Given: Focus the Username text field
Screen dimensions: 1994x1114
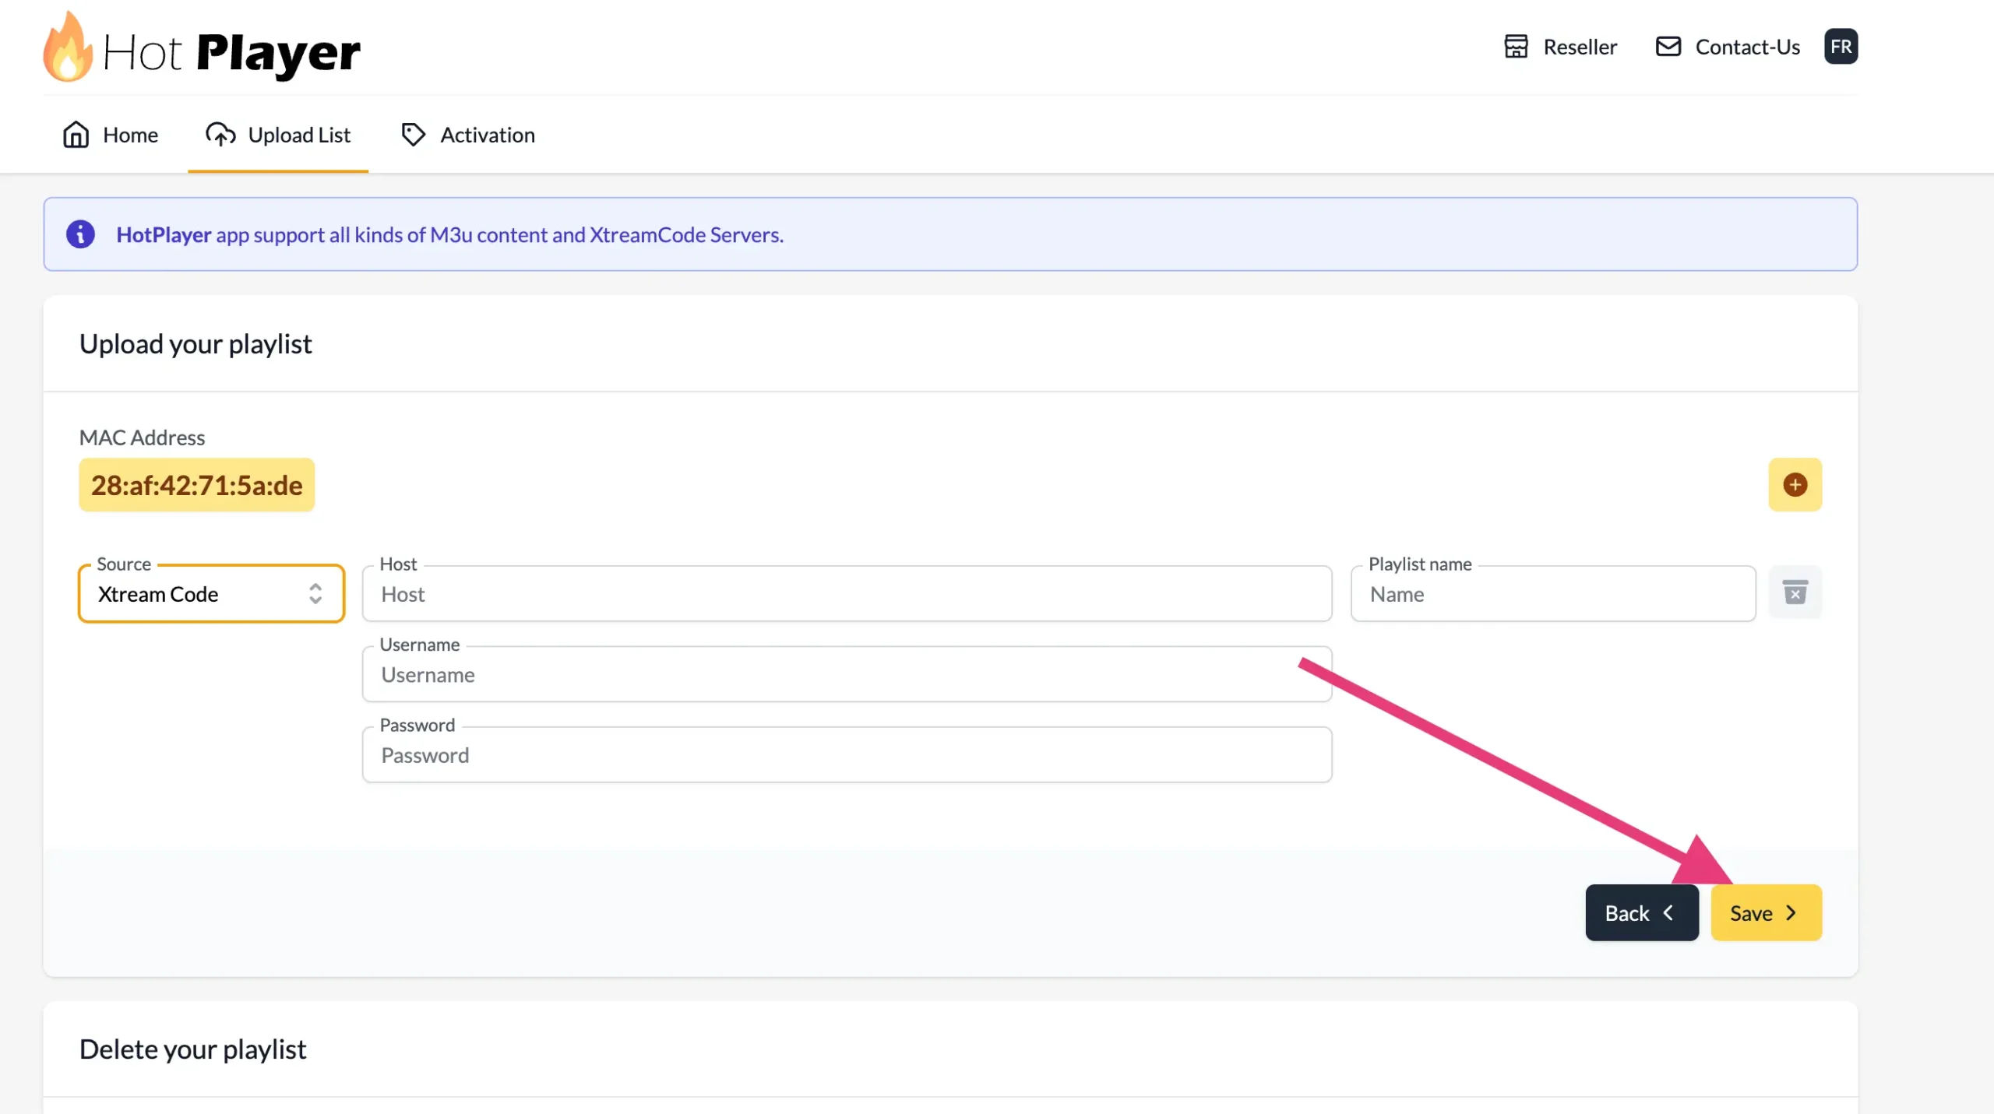Looking at the screenshot, I should [847, 675].
